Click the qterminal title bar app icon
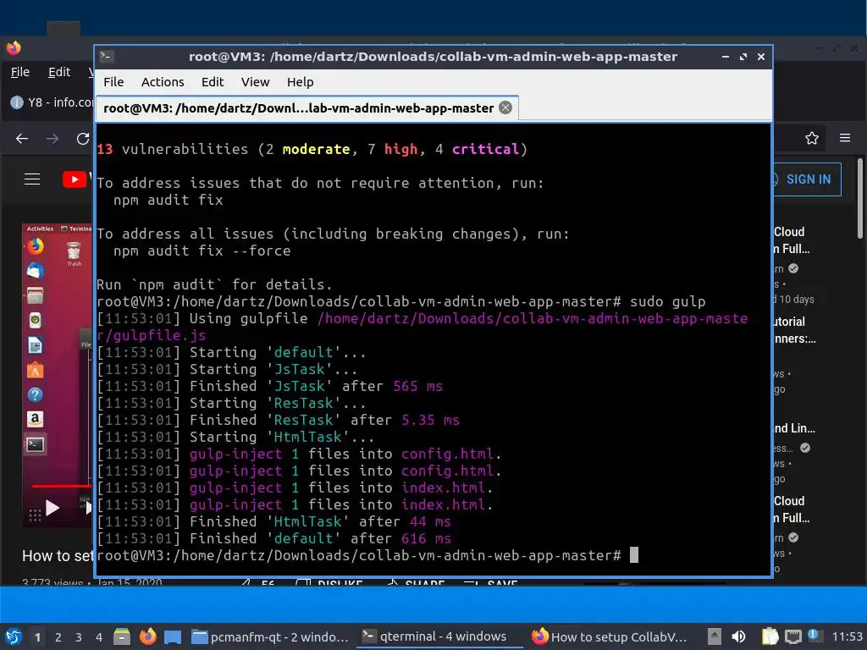Screen dimensions: 867x650 coord(106,57)
